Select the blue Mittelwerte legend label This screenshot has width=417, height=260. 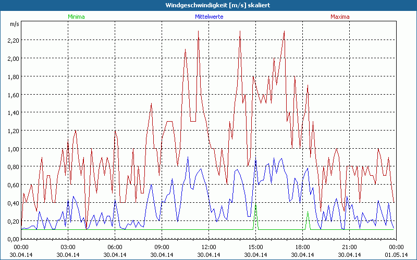(208, 17)
